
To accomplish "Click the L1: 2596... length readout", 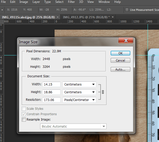I will click(97, 10).
